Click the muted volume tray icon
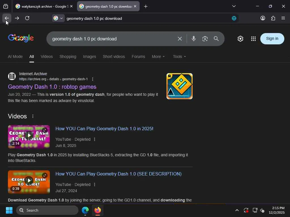This screenshot has width=290, height=217. coord(262,210)
